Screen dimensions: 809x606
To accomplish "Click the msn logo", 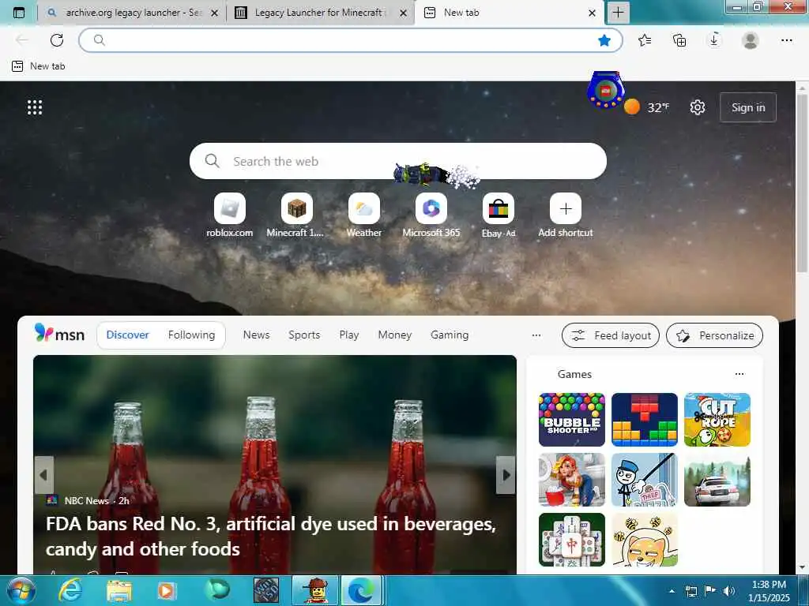I will (x=59, y=334).
